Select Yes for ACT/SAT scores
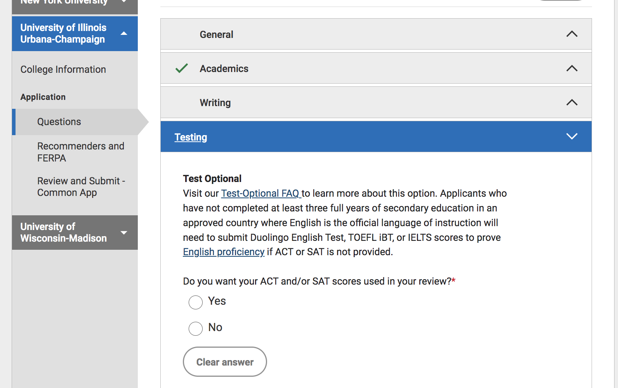This screenshot has height=388, width=618. [x=196, y=302]
